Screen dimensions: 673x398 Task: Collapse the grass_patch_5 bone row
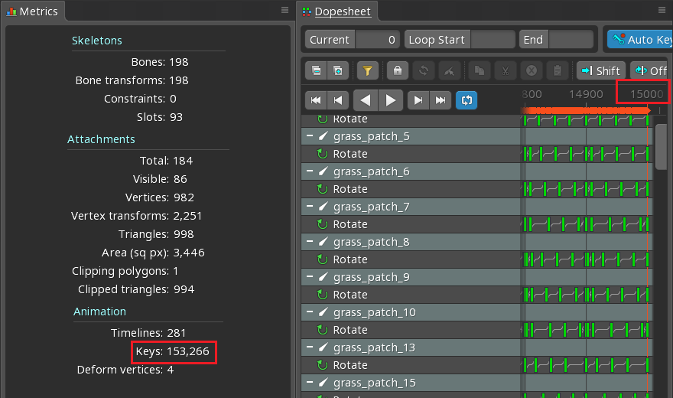310,136
